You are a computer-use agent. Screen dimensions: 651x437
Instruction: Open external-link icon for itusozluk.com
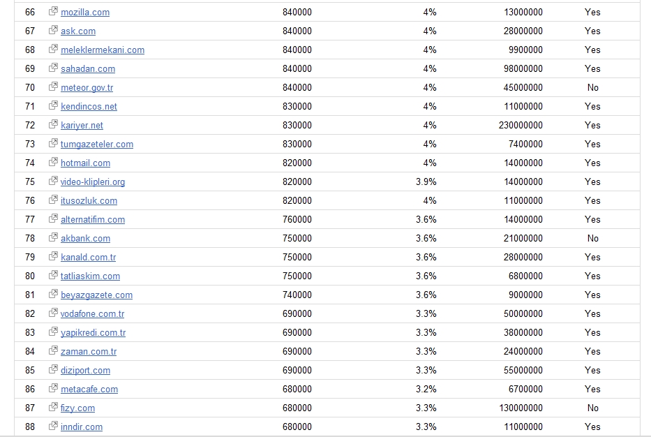53,200
